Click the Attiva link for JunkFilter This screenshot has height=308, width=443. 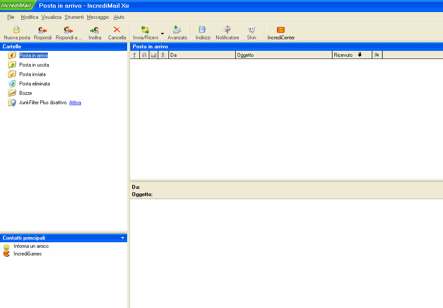click(x=75, y=103)
